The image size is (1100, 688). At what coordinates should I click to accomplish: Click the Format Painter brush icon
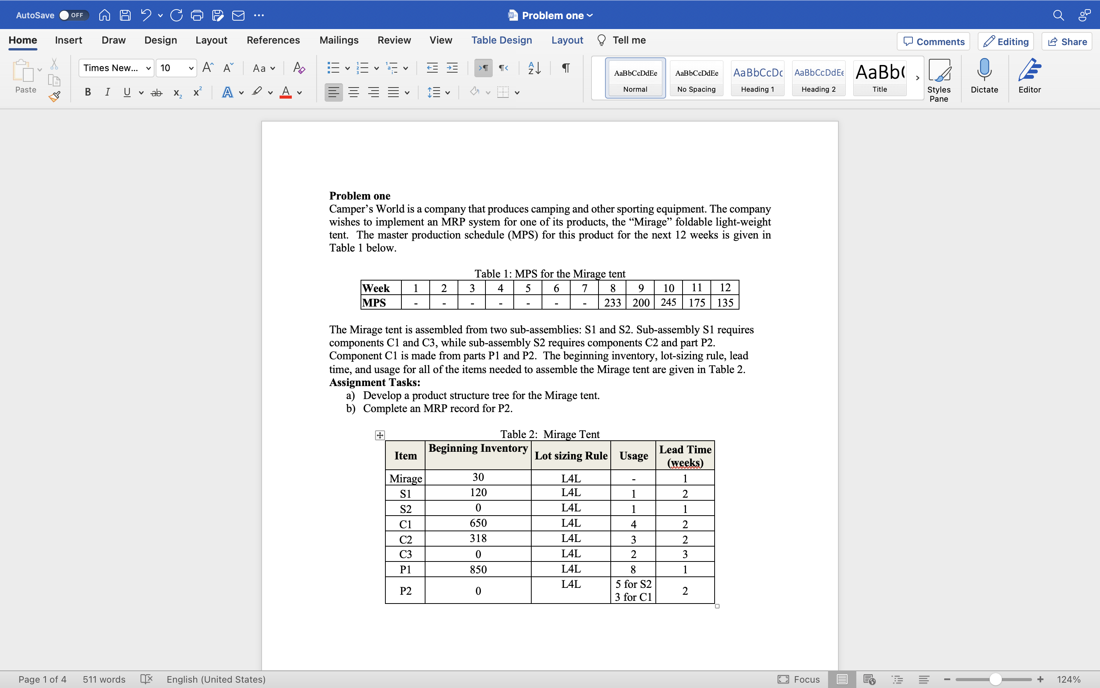[x=55, y=96]
